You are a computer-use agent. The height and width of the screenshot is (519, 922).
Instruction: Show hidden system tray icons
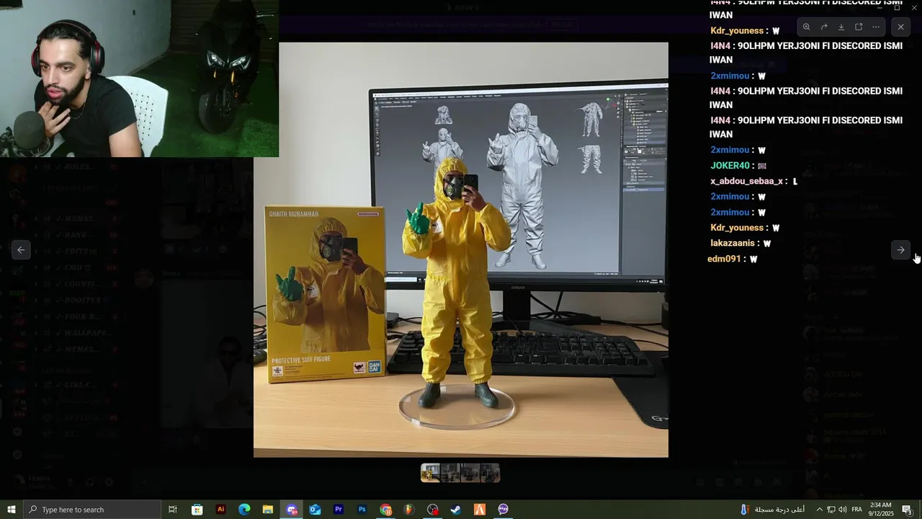[819, 510]
